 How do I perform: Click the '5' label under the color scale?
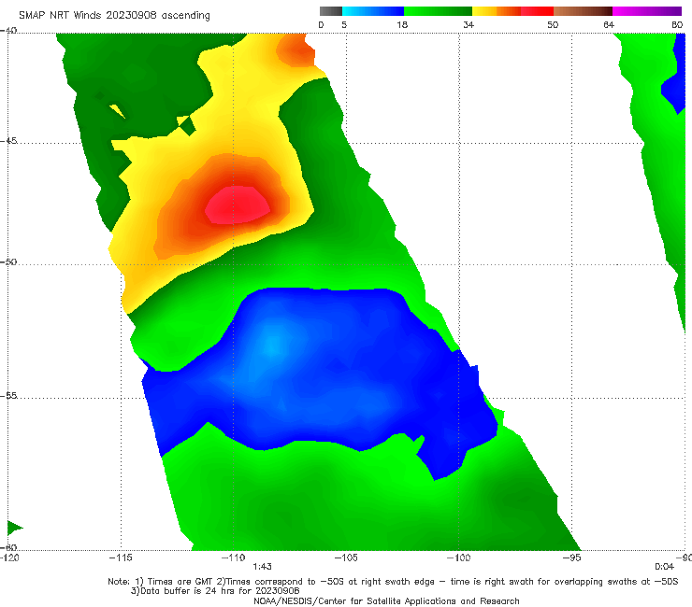coord(344,25)
